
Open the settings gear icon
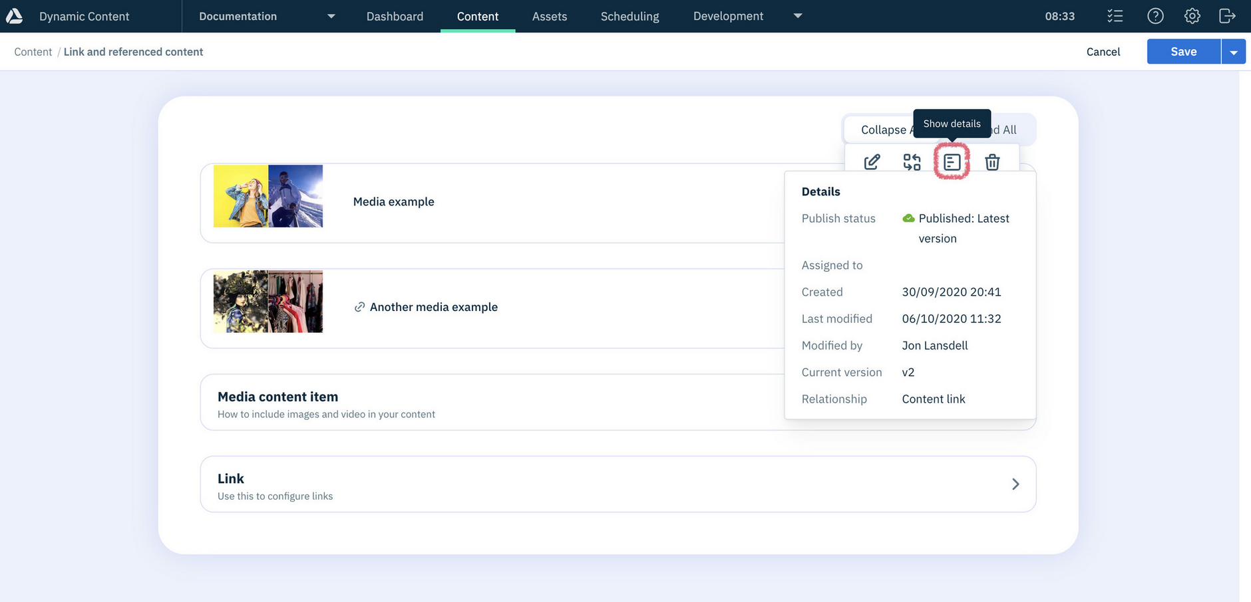pos(1192,16)
